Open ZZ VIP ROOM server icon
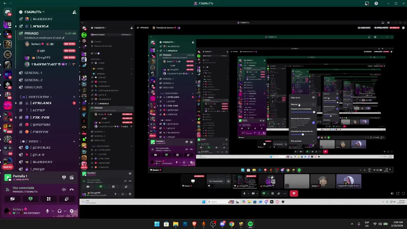 (x=8, y=45)
